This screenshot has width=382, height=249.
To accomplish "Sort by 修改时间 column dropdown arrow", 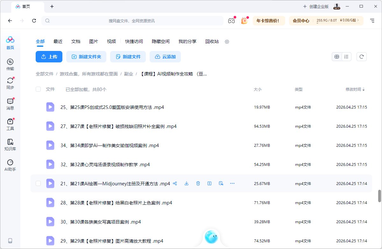I will pyautogui.click(x=364, y=90).
